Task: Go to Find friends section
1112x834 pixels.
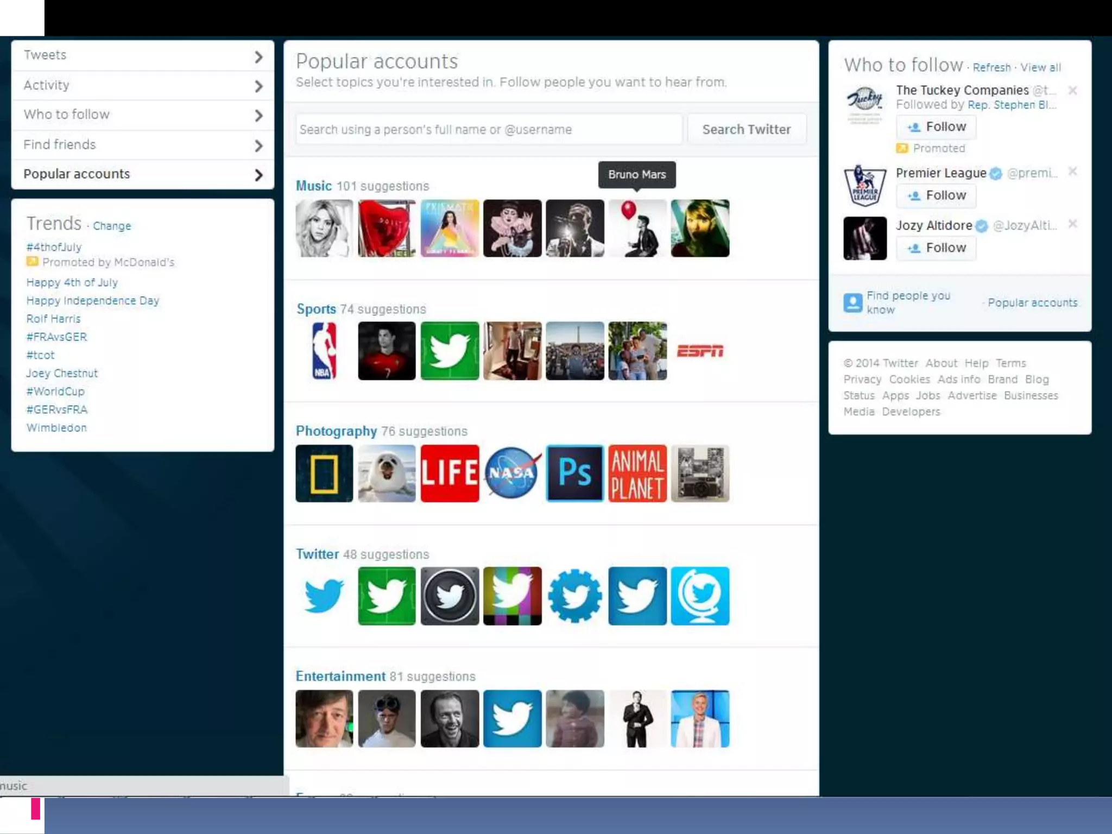Action: [x=142, y=144]
